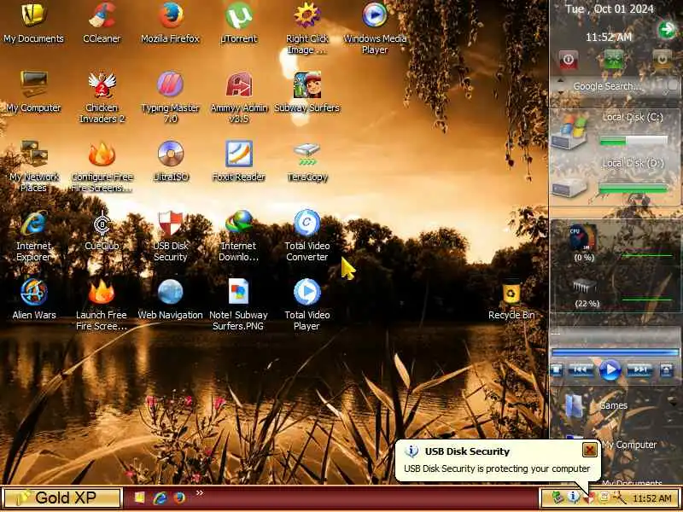Click the USB Disk Security tray shield
Image resolution: width=683 pixels, height=512 pixels.
coord(588,497)
